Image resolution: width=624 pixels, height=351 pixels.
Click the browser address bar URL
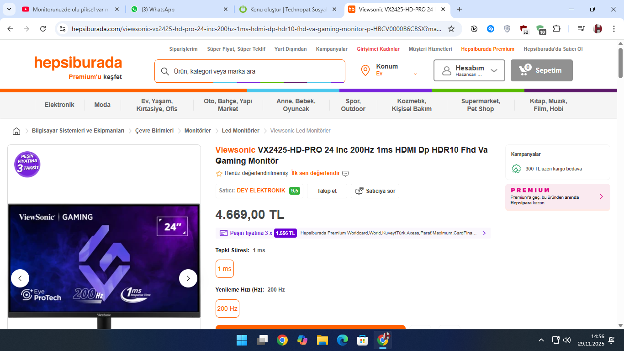257,29
